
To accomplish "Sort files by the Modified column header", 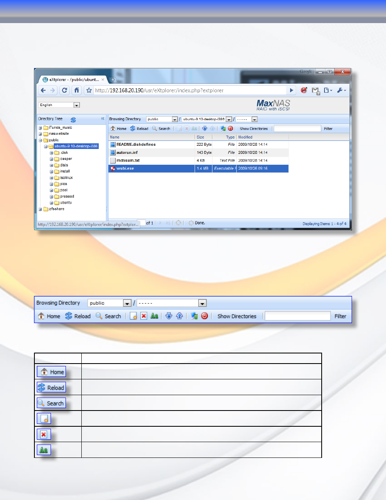I will coord(262,137).
